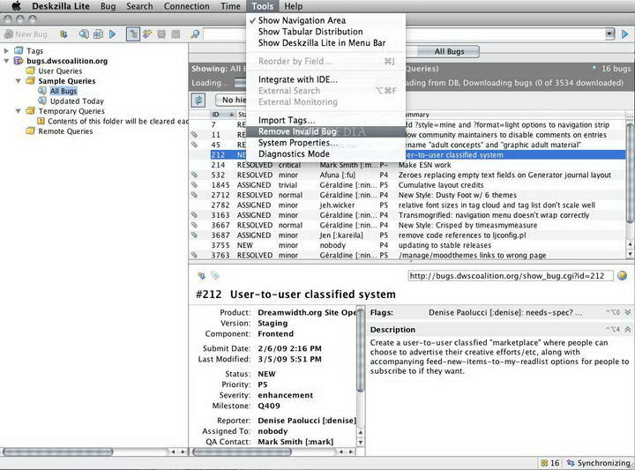Open the quick search field dropdown arrow
The width and height of the screenshot is (635, 470).
point(610,34)
